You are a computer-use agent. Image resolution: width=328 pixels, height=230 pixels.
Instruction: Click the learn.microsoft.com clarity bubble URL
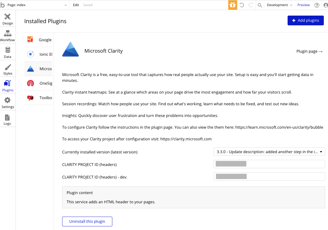279,127
